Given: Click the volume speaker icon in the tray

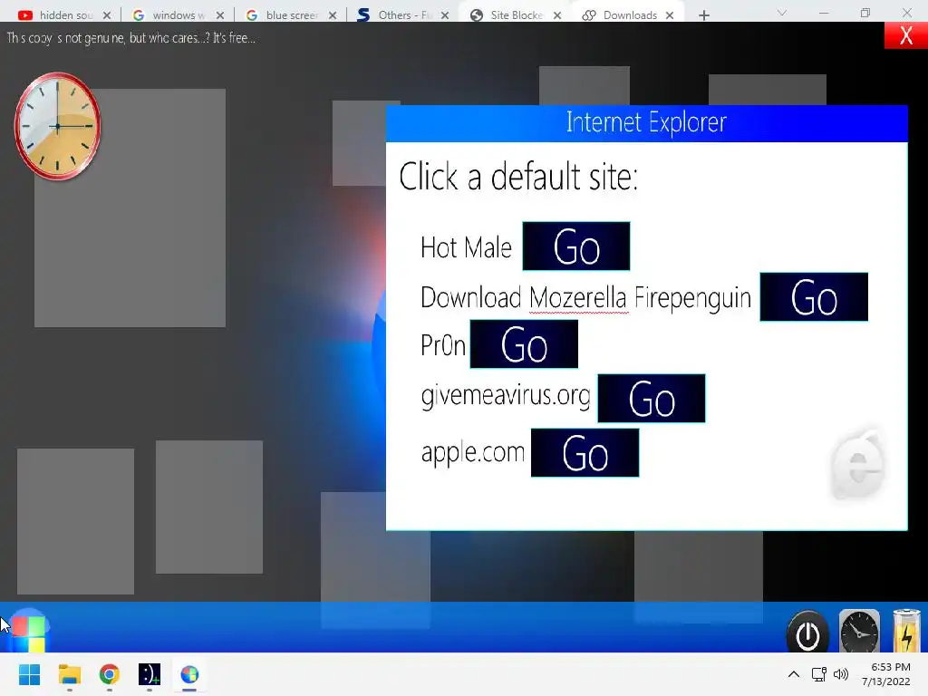Looking at the screenshot, I should 840,674.
